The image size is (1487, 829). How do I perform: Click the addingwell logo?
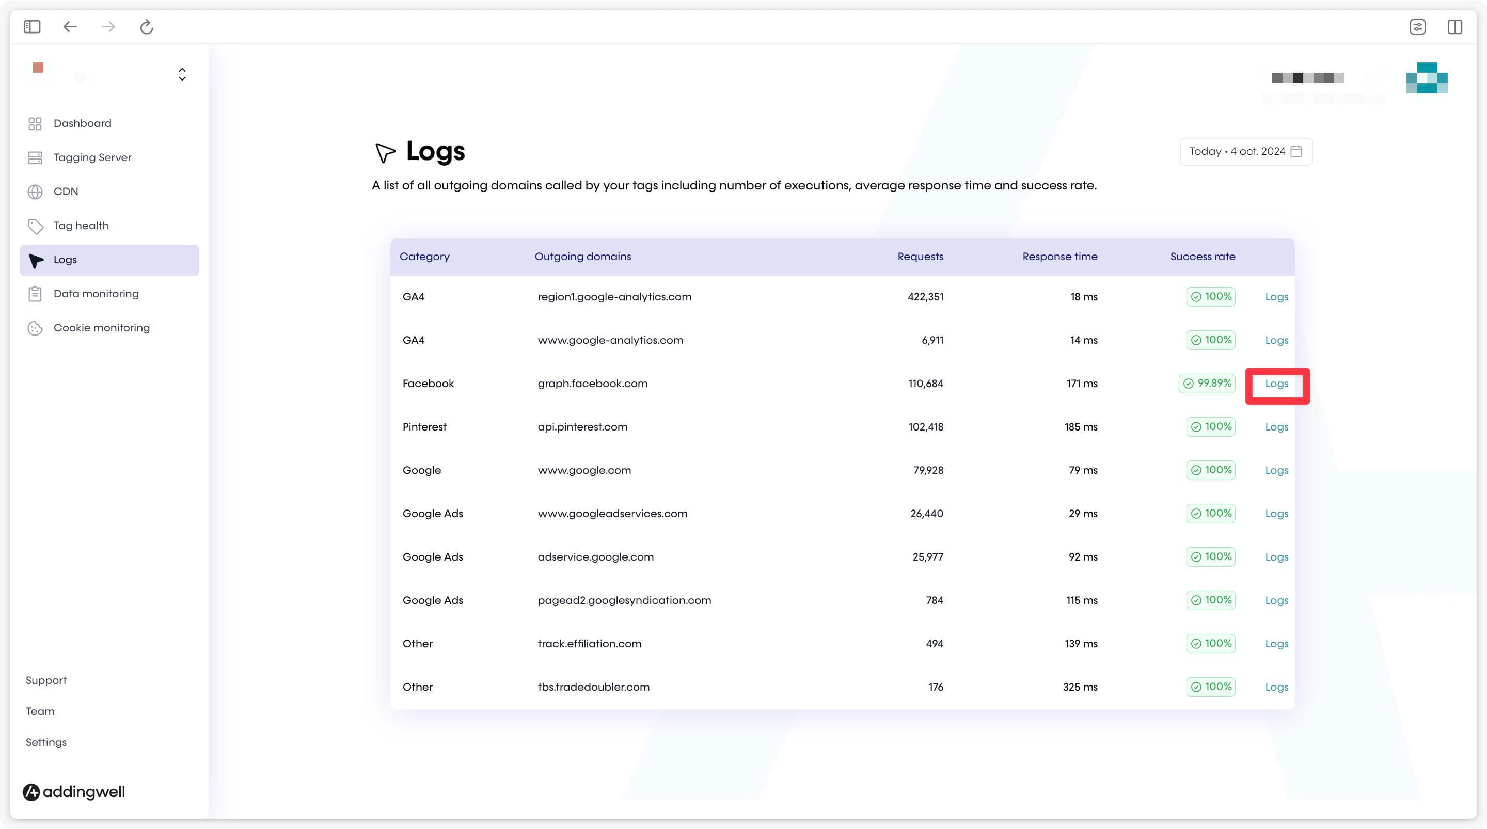73,791
